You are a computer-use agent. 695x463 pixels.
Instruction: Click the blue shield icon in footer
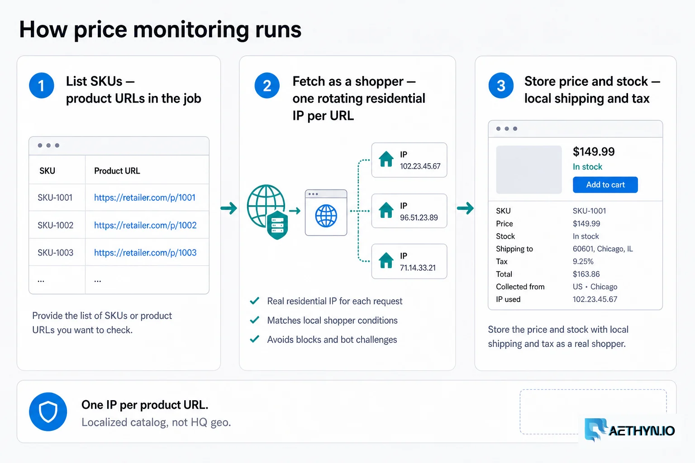(x=48, y=412)
